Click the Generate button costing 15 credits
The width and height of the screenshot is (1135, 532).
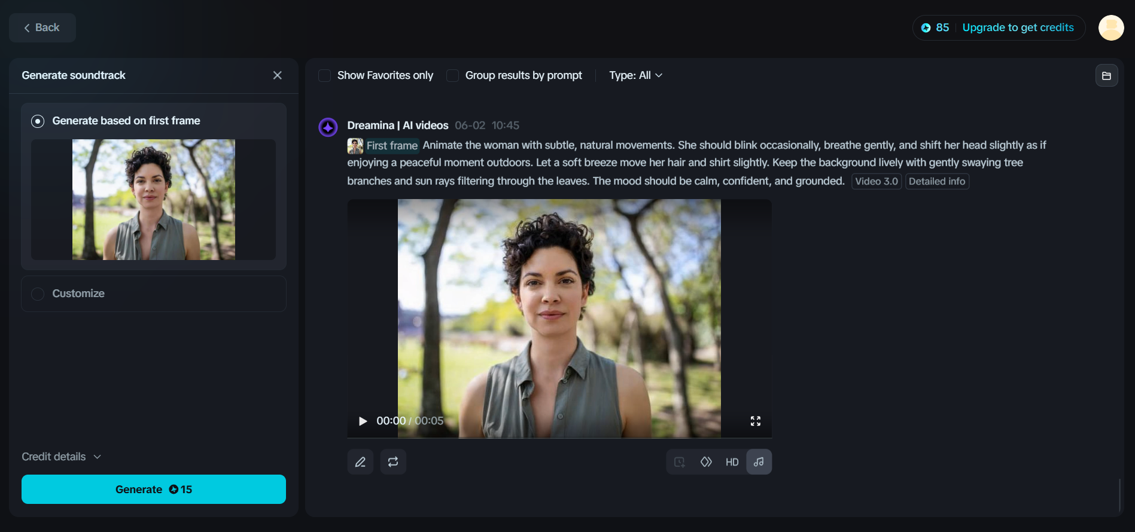click(x=154, y=490)
